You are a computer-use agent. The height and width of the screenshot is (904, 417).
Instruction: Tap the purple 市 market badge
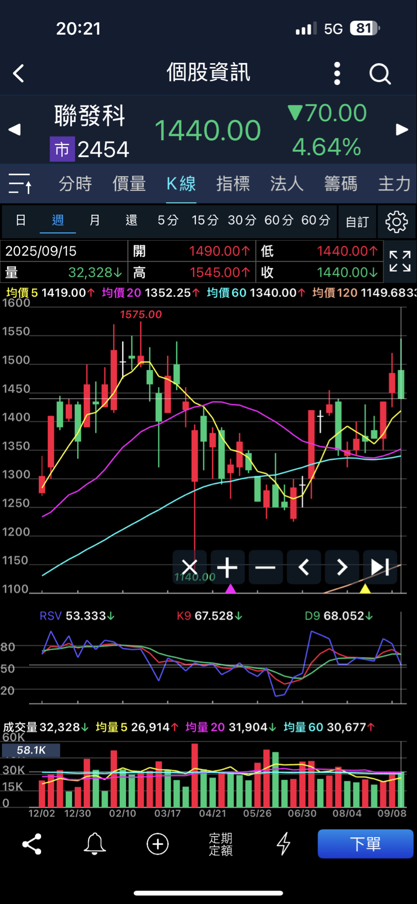(x=62, y=149)
